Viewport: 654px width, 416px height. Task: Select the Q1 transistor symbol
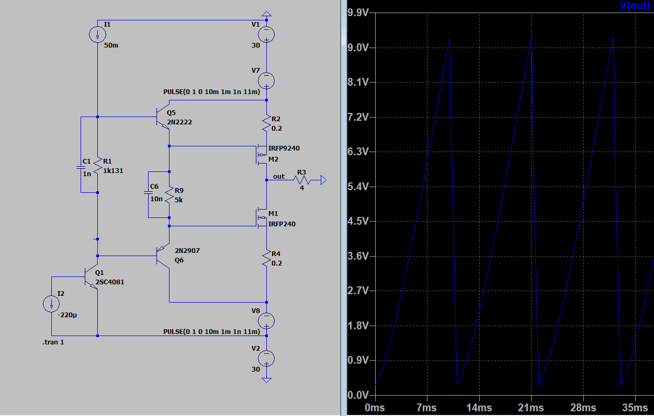point(92,278)
